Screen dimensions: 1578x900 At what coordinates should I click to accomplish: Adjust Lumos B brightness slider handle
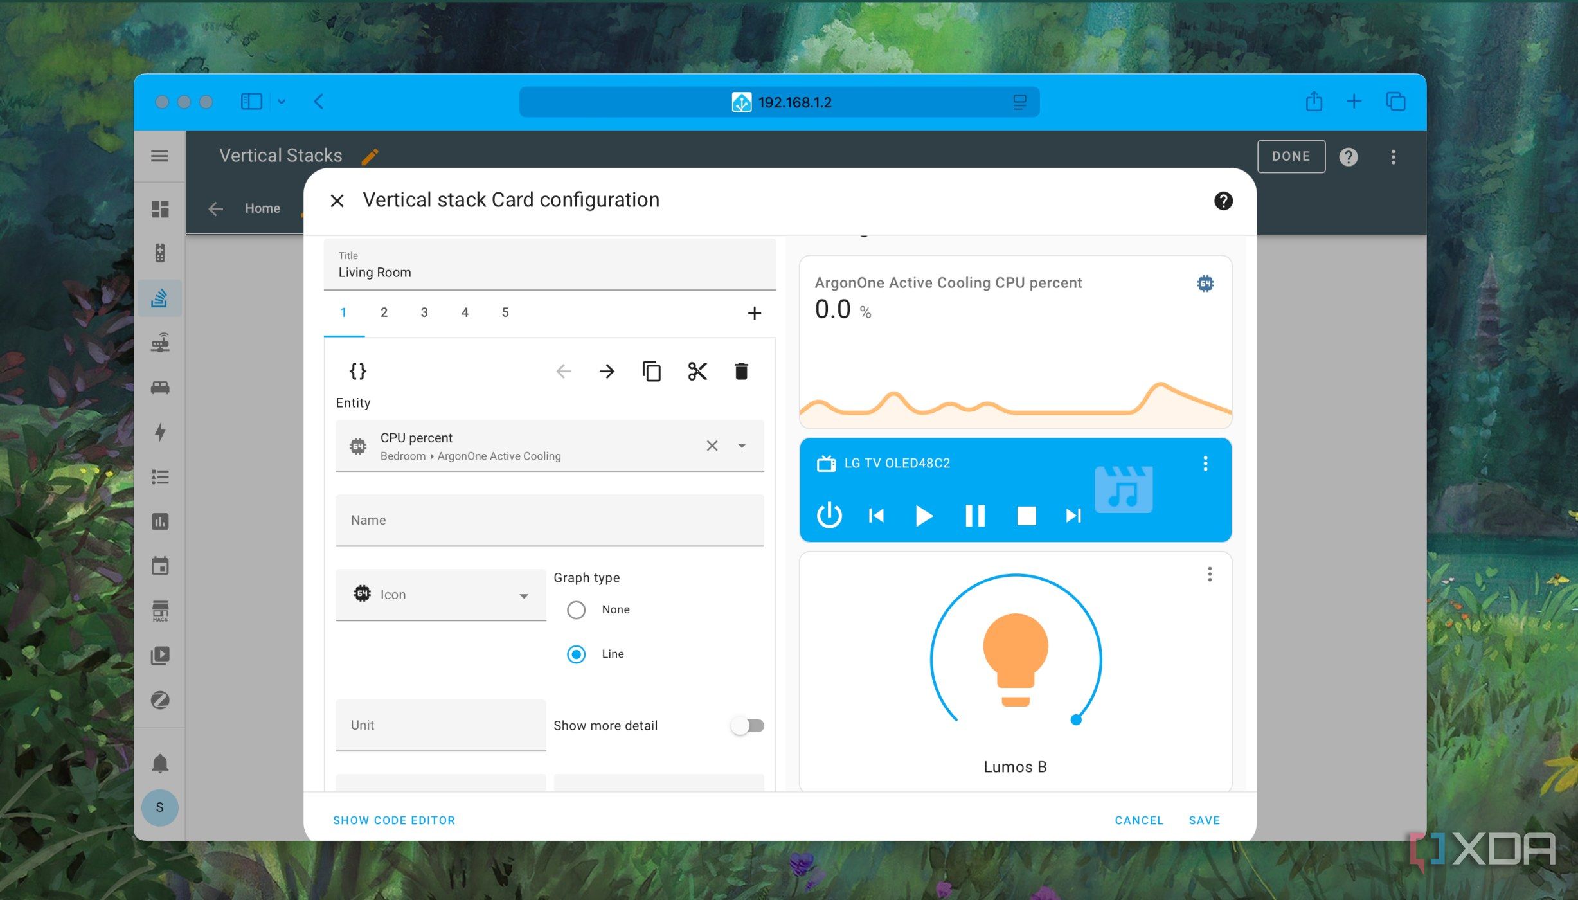[x=1076, y=720]
